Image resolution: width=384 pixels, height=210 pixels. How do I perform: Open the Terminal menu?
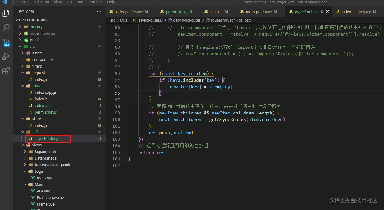(x=95, y=2)
